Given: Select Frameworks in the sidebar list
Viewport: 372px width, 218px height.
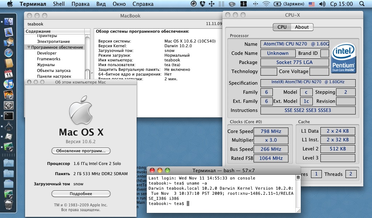Looking at the screenshot, I should (x=49, y=59).
